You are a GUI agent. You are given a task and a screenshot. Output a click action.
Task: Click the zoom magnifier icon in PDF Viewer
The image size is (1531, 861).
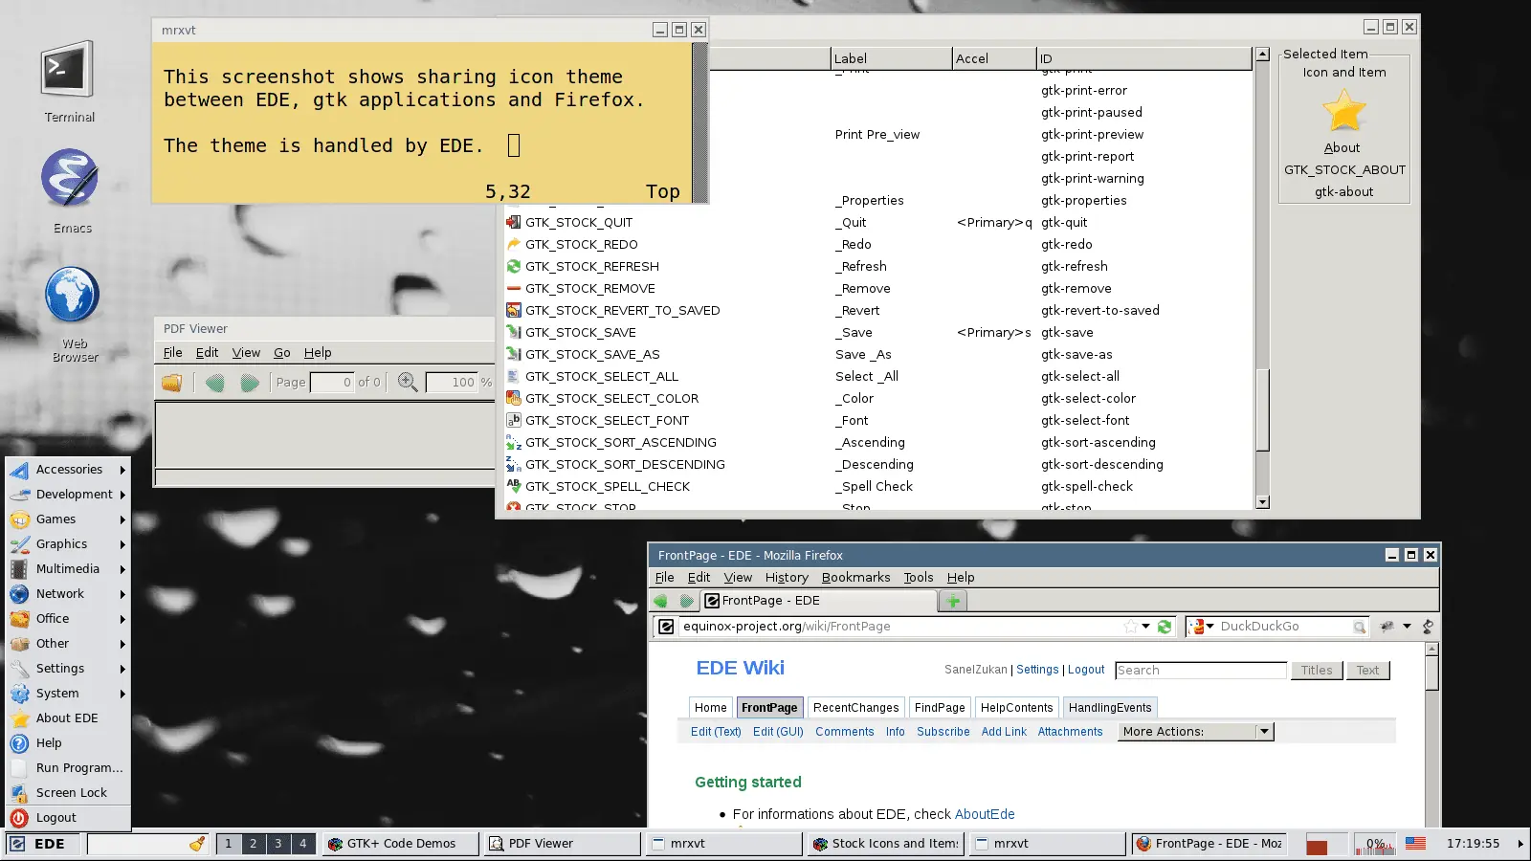click(408, 382)
